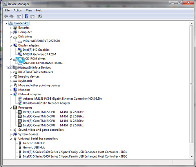Screen dimensions: 196x167
Task: Click the Monitors category icon
Action: pos(15,90)
